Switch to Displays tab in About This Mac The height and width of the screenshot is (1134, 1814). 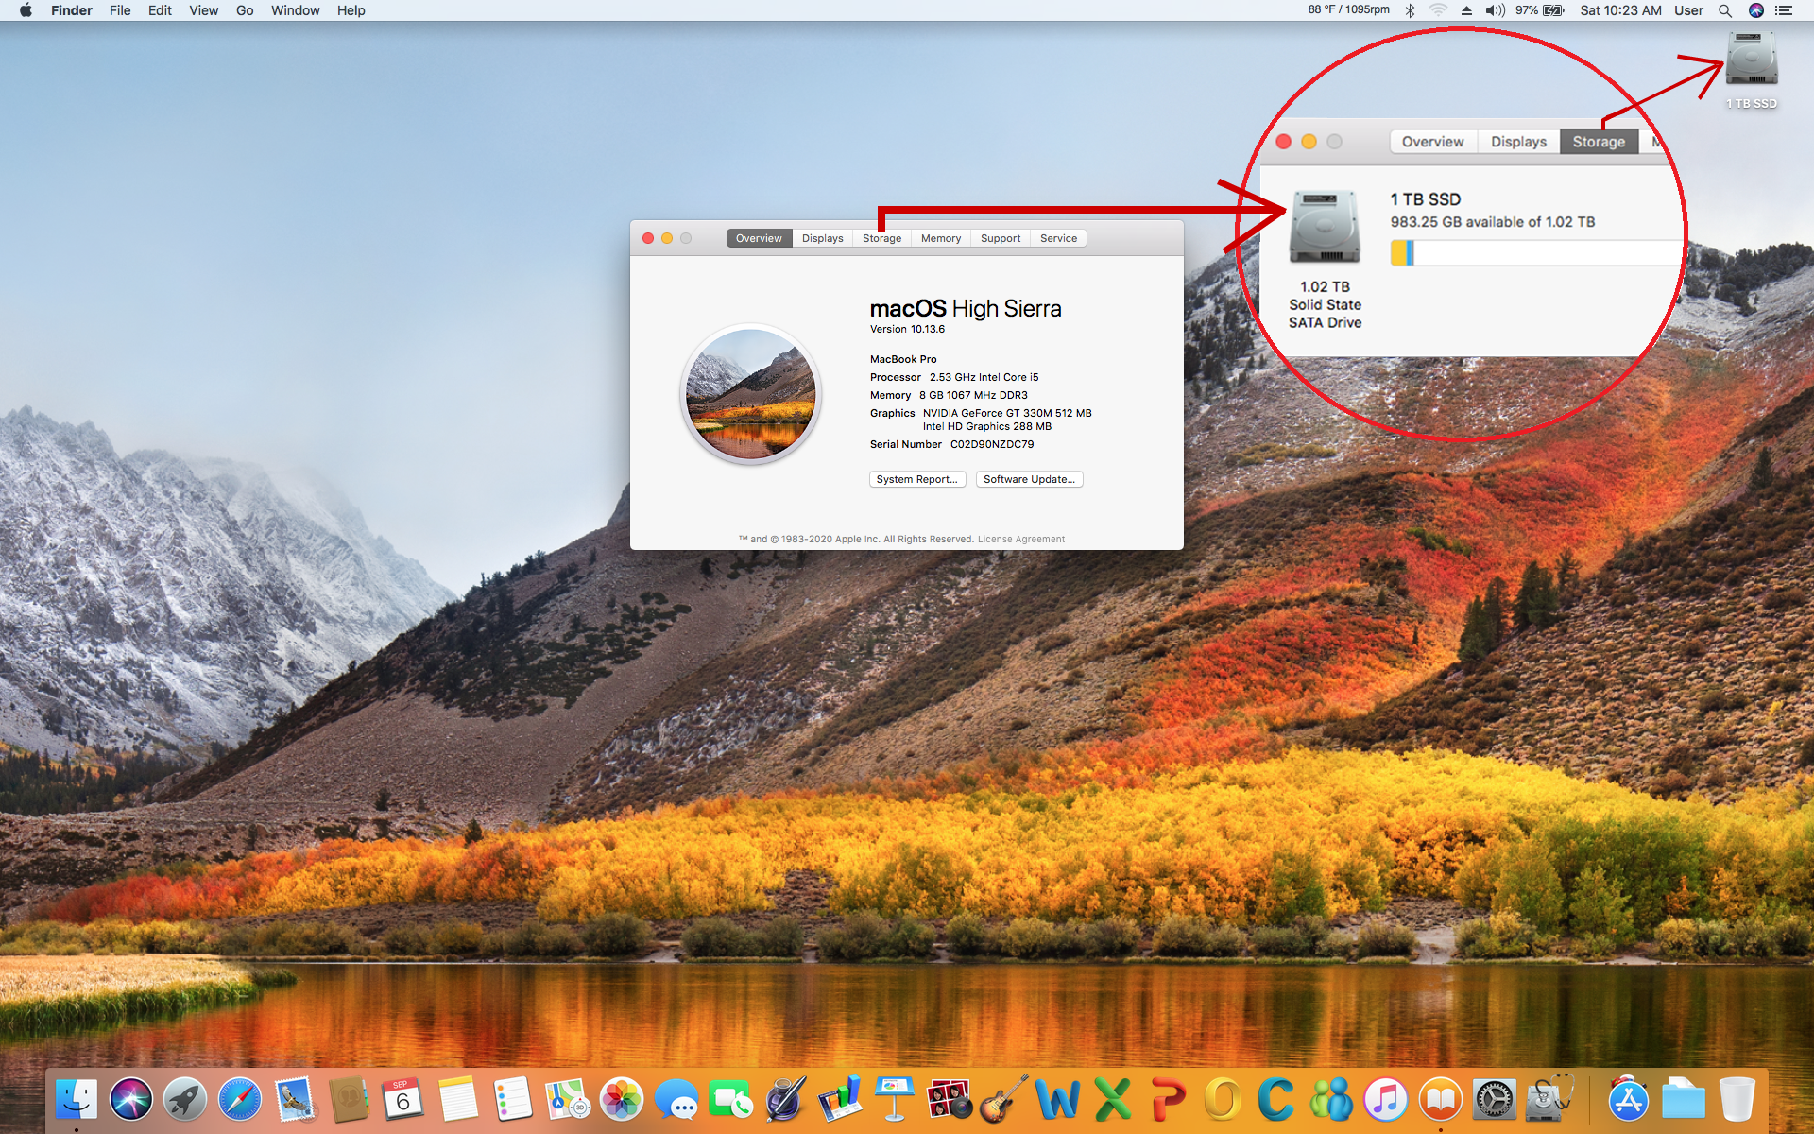point(823,238)
